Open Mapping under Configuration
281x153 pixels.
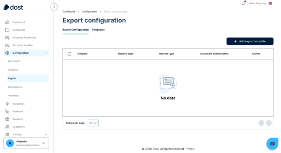(x=13, y=70)
